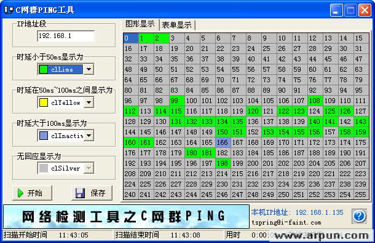
Task: Select blue grid cell 166
Action: pos(223,142)
